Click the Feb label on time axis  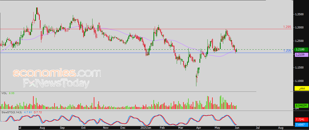point(162,128)
